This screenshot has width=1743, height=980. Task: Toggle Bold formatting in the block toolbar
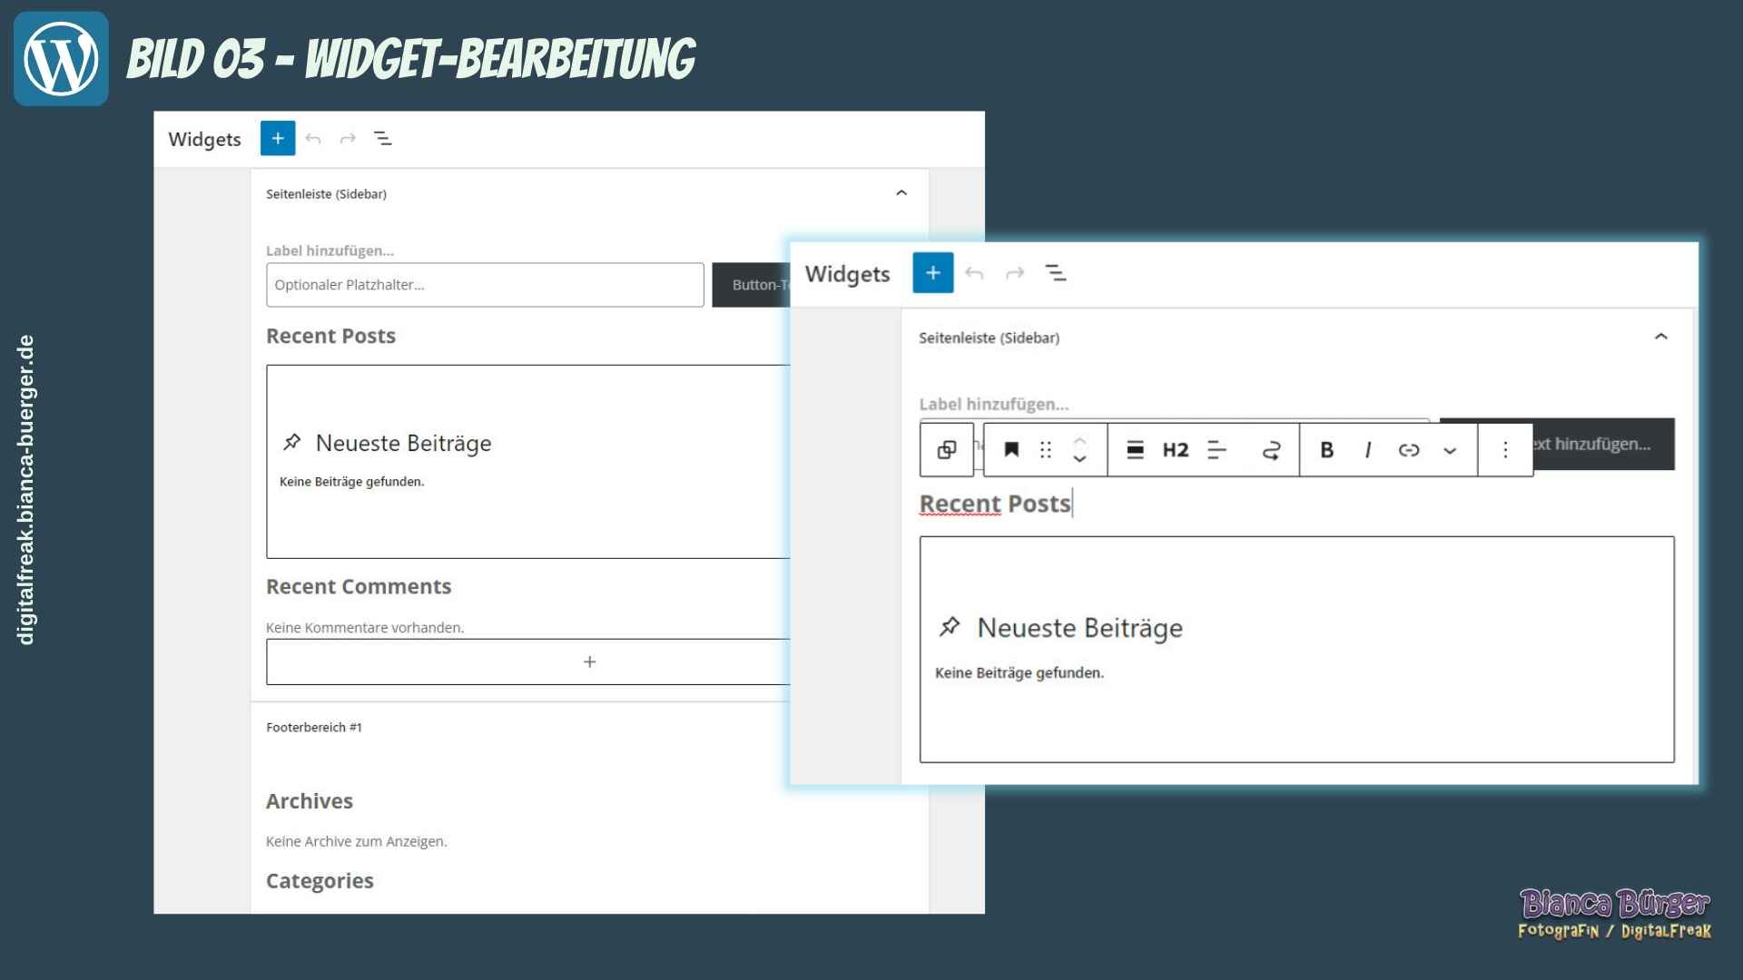pos(1327,450)
